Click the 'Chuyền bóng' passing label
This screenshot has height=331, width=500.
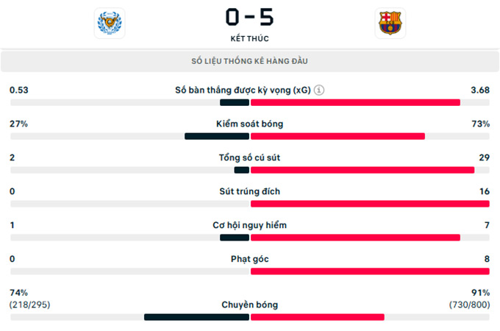click(250, 305)
